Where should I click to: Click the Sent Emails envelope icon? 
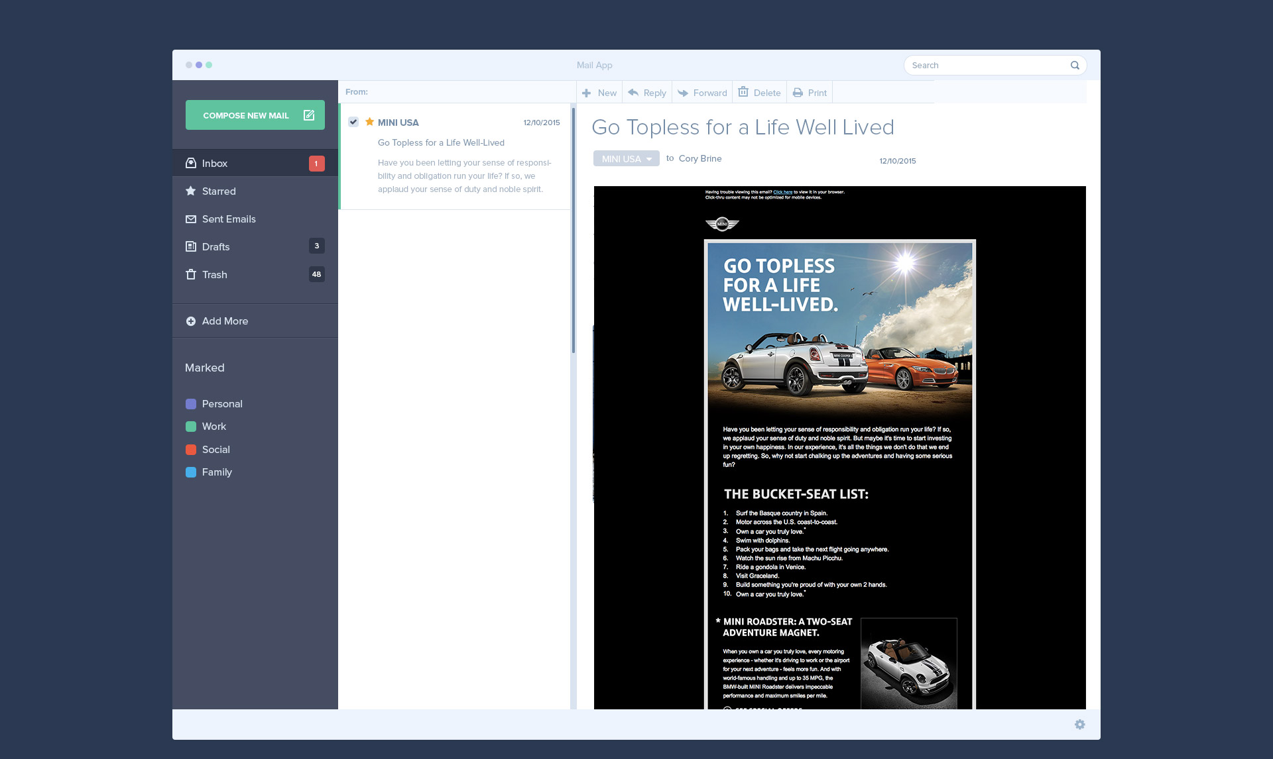tap(191, 219)
